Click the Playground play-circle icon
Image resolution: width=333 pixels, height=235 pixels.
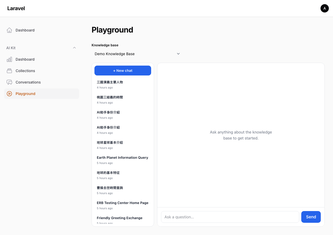point(9,94)
